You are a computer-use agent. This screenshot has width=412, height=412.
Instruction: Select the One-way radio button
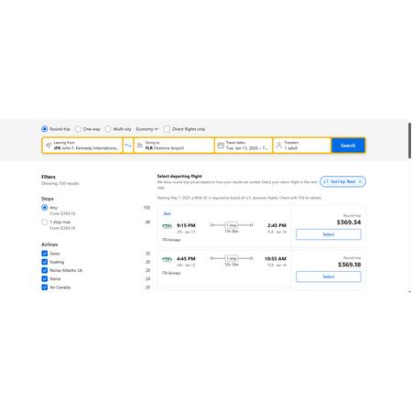pos(78,129)
